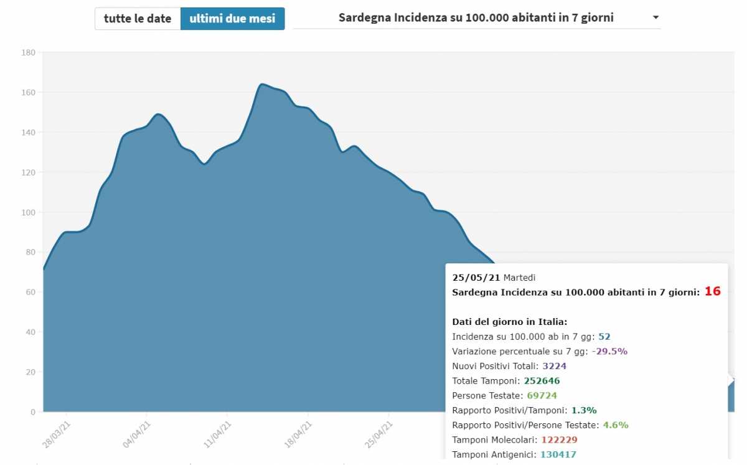Click the "Variazione percentuale su 7 gg" value -29.5%
The height and width of the screenshot is (465, 747).
point(609,351)
